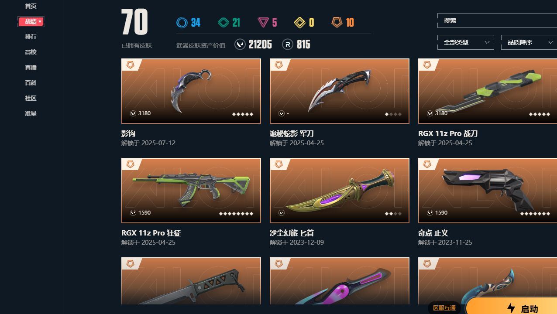Click the VP currency icon beside 21205

point(240,44)
